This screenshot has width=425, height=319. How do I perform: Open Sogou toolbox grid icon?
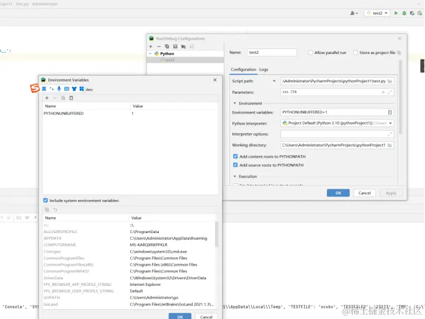pyautogui.click(x=82, y=88)
